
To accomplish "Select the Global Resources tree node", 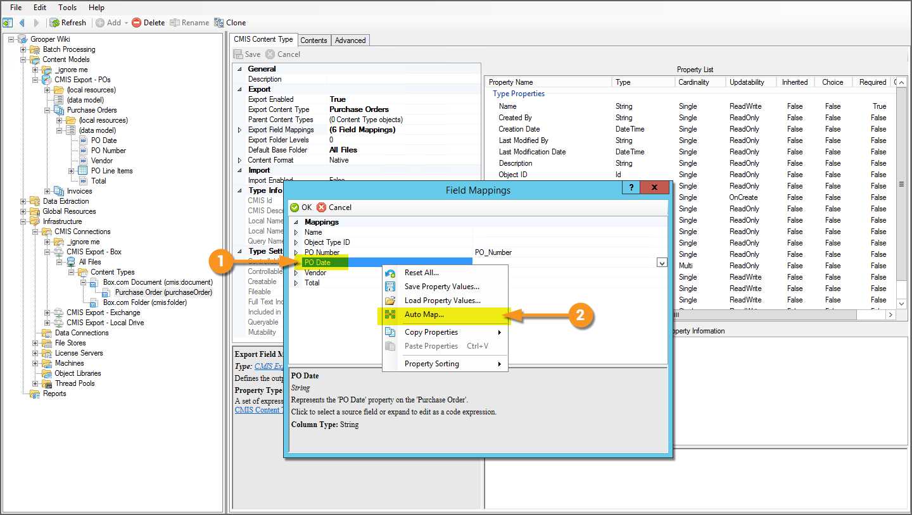I will coord(70,211).
